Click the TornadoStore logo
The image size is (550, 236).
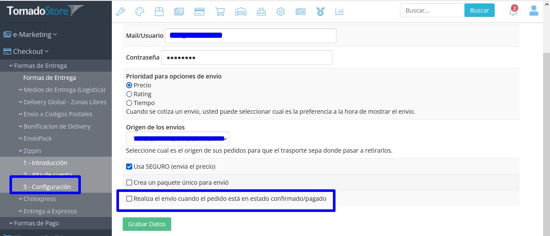pyautogui.click(x=45, y=11)
